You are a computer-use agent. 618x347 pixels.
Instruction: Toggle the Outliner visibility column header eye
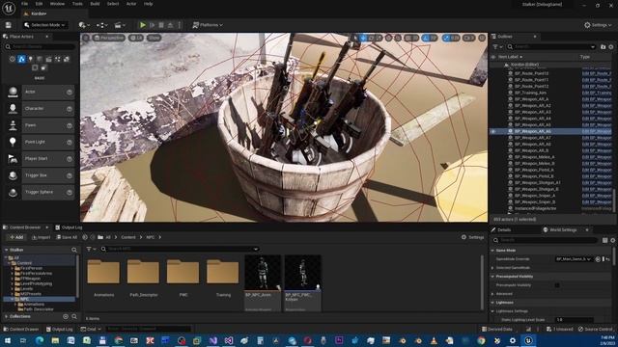(493, 57)
